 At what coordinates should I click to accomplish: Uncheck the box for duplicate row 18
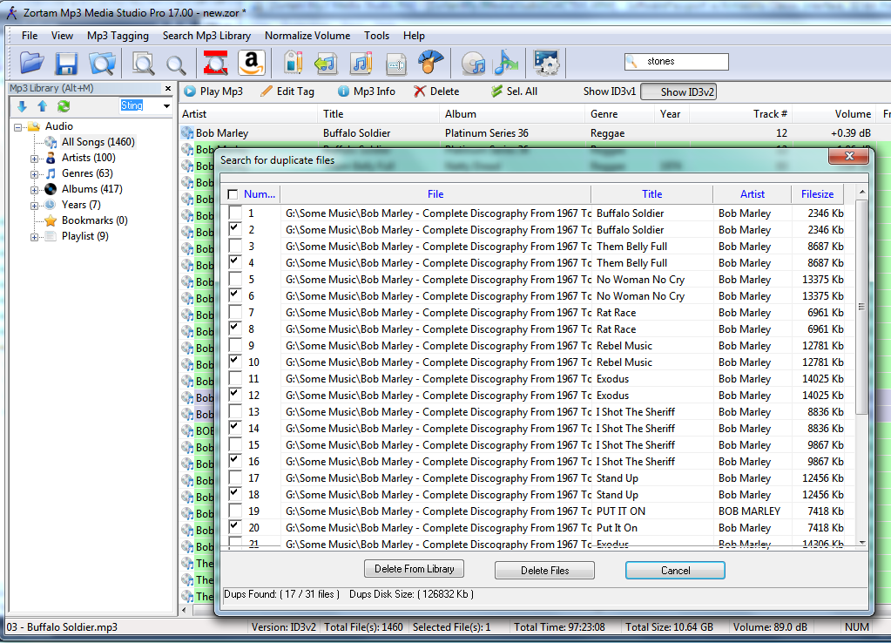pyautogui.click(x=234, y=495)
